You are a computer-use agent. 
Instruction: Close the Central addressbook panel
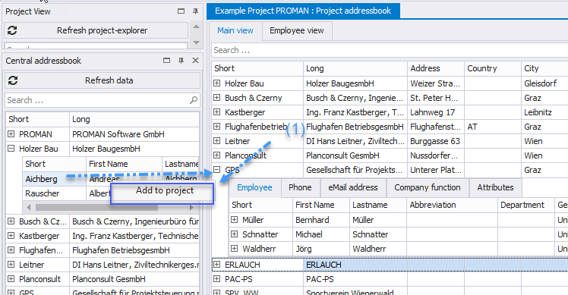[195, 61]
